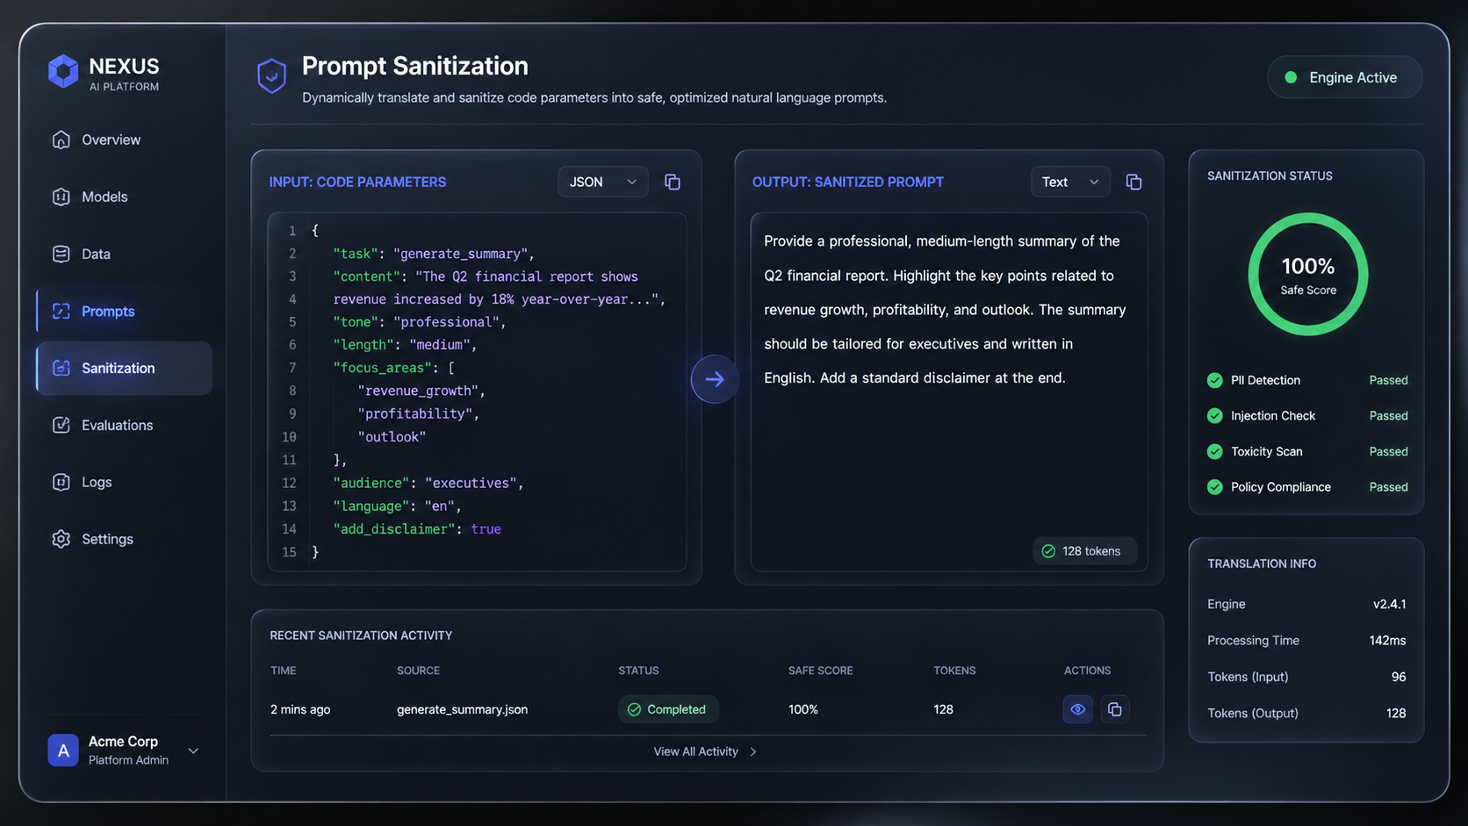Click inside the JSON code editor on "tone" line
Screen dimensions: 1468x826
pyautogui.click(x=420, y=322)
